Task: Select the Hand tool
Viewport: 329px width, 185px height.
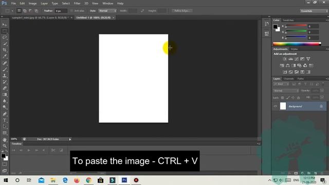Action: point(5,140)
